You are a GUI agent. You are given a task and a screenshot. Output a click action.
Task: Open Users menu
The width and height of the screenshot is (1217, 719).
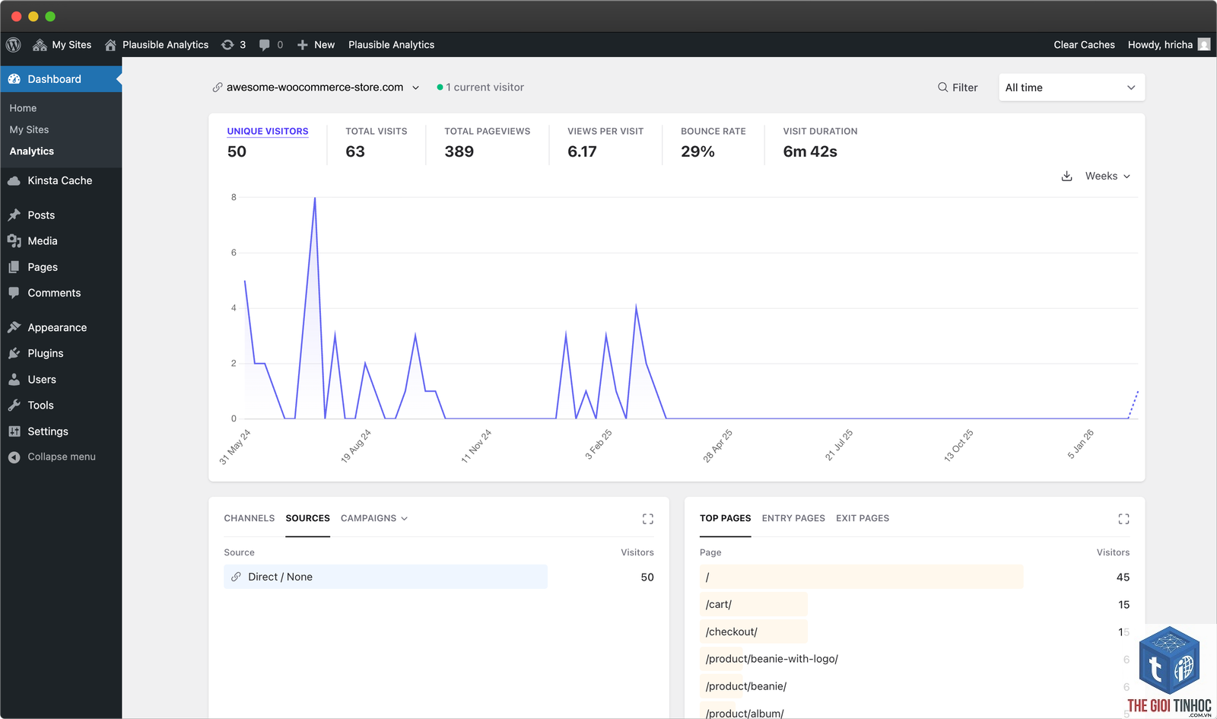point(61,380)
